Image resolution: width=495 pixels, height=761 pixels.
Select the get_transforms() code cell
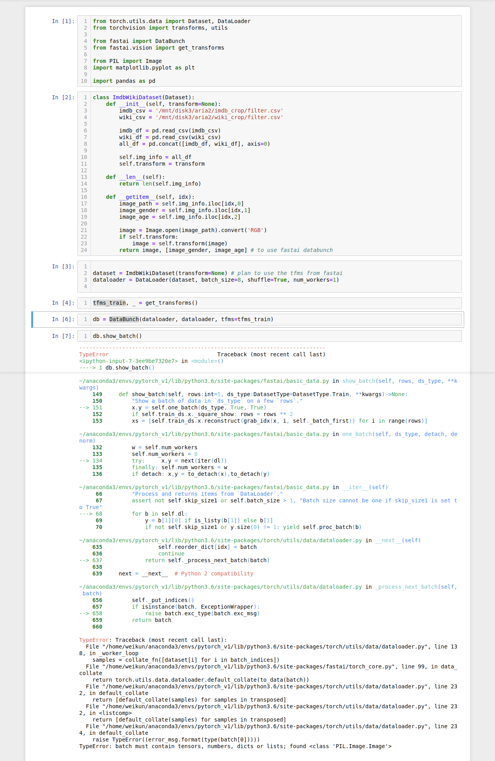(273, 303)
